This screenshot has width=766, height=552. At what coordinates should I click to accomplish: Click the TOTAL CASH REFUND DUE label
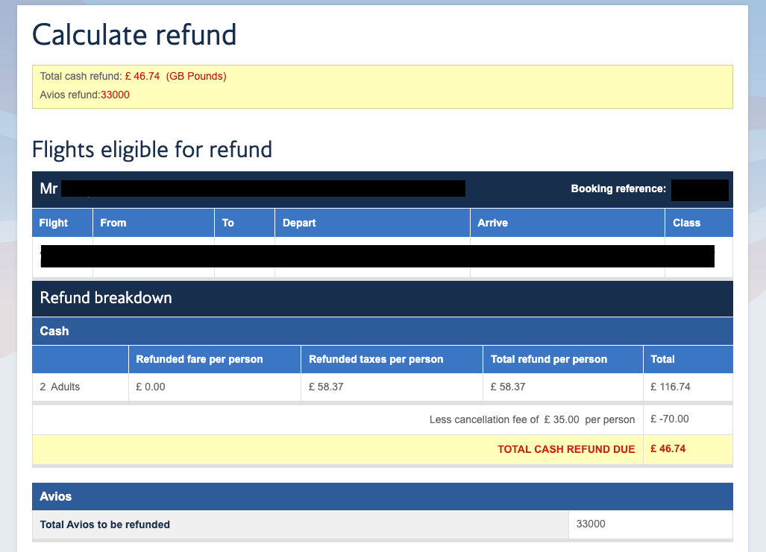click(566, 449)
